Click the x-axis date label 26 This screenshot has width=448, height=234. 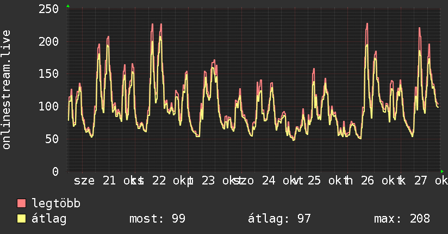tap(367, 181)
